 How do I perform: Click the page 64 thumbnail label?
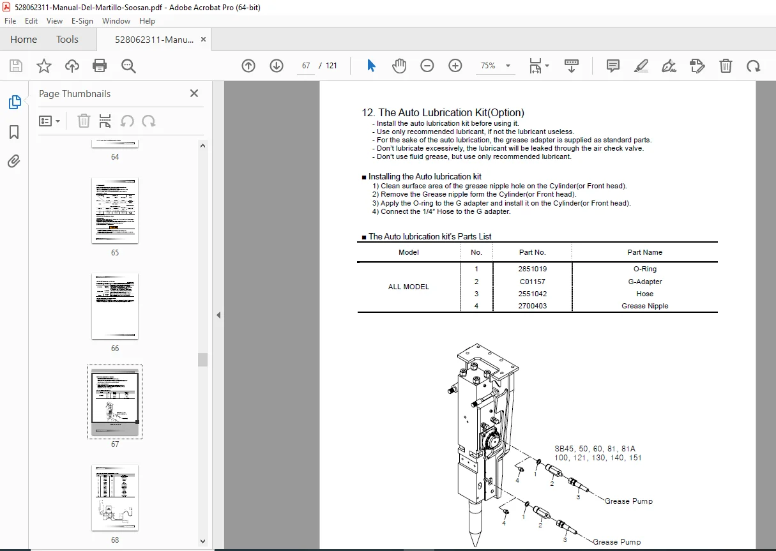pyautogui.click(x=115, y=157)
